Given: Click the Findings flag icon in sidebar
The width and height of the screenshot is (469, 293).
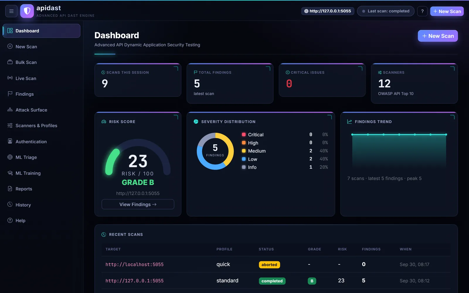Looking at the screenshot, I should click(10, 94).
